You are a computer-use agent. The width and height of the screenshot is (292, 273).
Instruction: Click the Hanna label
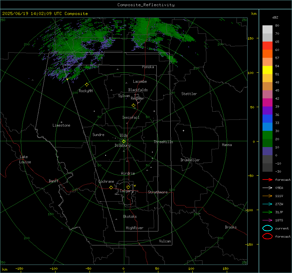point(227,145)
